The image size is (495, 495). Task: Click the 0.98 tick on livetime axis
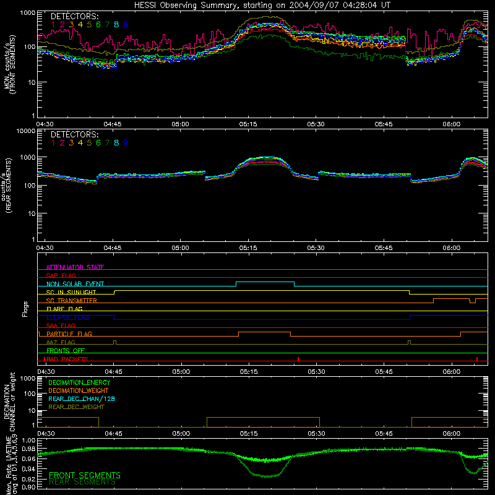pyautogui.click(x=28, y=449)
